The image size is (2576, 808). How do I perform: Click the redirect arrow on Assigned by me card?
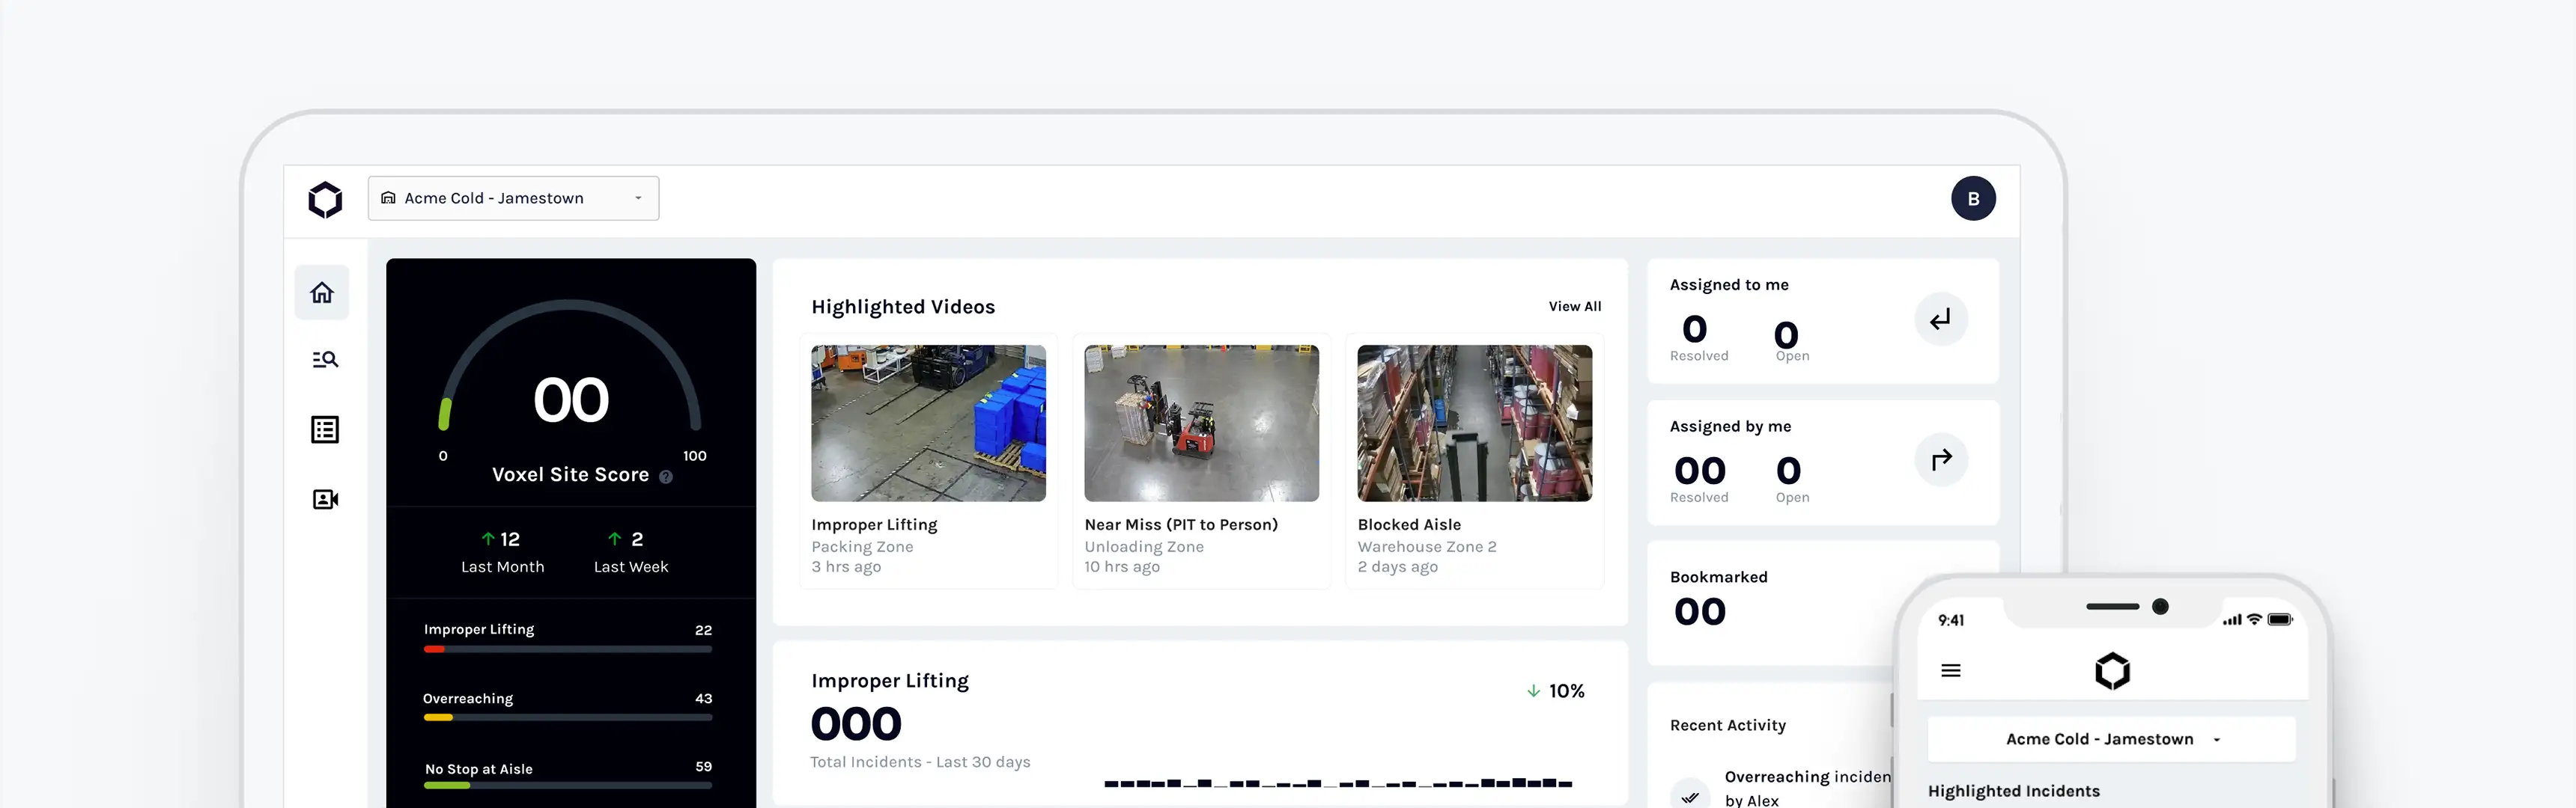pyautogui.click(x=1940, y=459)
